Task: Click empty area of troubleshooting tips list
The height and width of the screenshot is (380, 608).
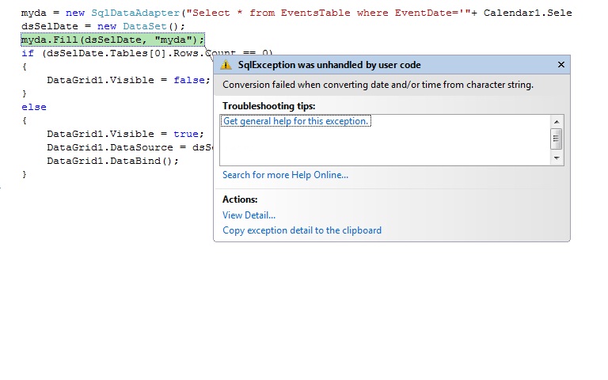Action: click(380, 146)
